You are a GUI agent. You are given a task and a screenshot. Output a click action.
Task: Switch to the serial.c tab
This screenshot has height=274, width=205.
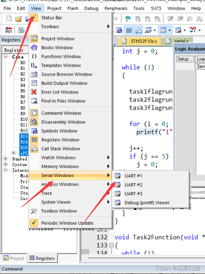178,41
